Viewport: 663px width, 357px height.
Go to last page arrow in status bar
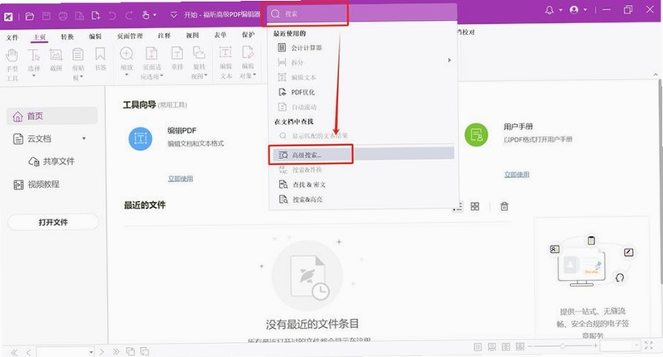pyautogui.click(x=115, y=351)
